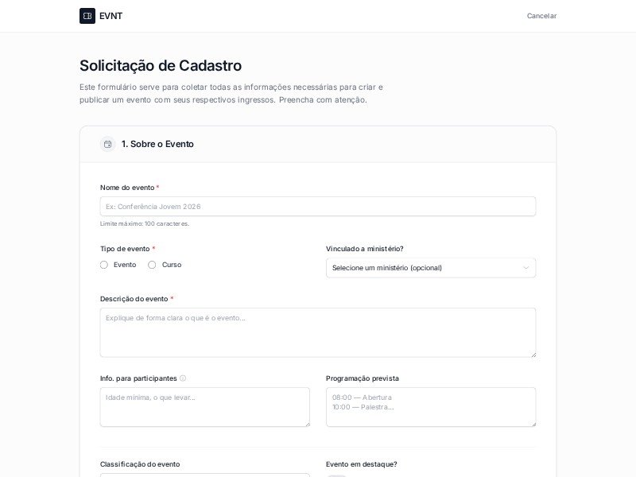Click the calendar icon beside '1. Sobre o Evento'
The height and width of the screenshot is (477, 636).
(x=107, y=144)
